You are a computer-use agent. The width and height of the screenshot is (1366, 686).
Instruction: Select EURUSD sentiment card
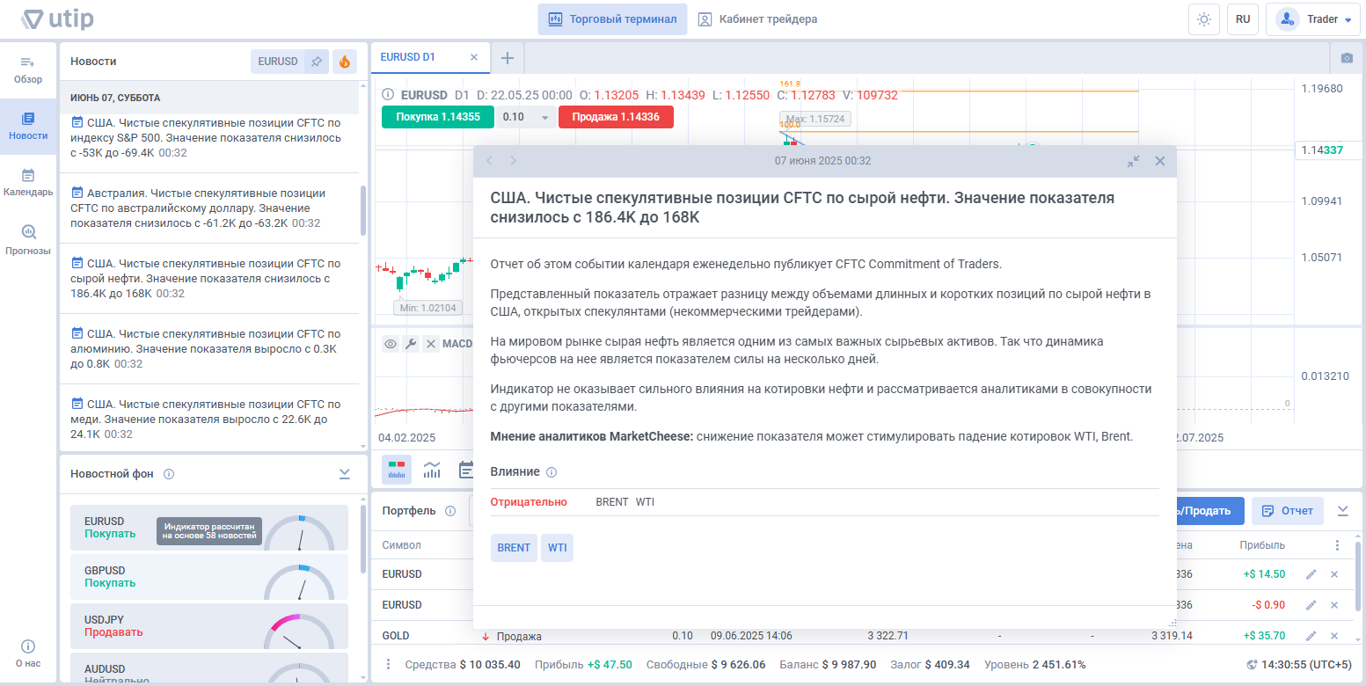point(209,527)
